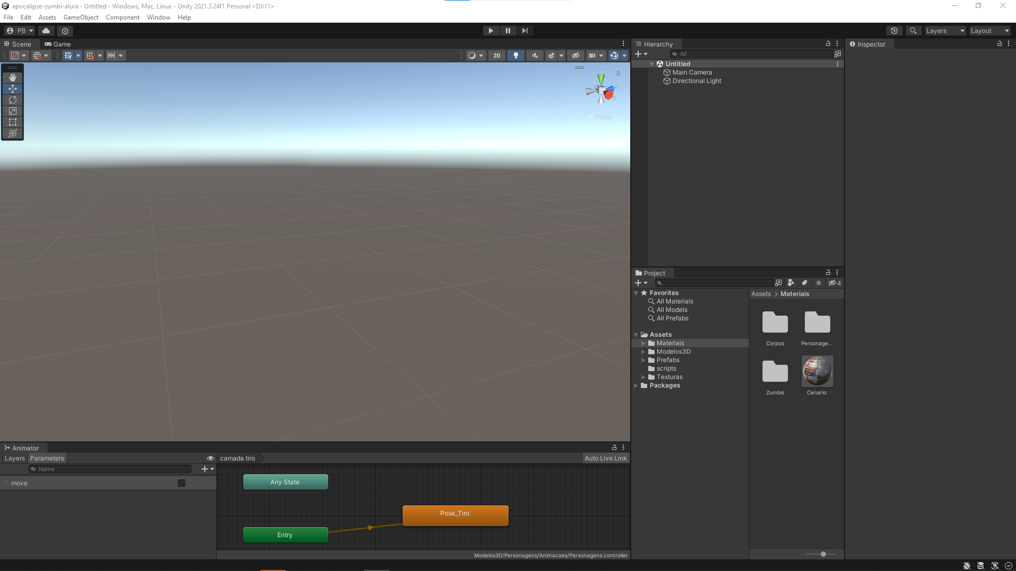Open search in Hierarchy window icon
The height and width of the screenshot is (571, 1016).
click(837, 54)
